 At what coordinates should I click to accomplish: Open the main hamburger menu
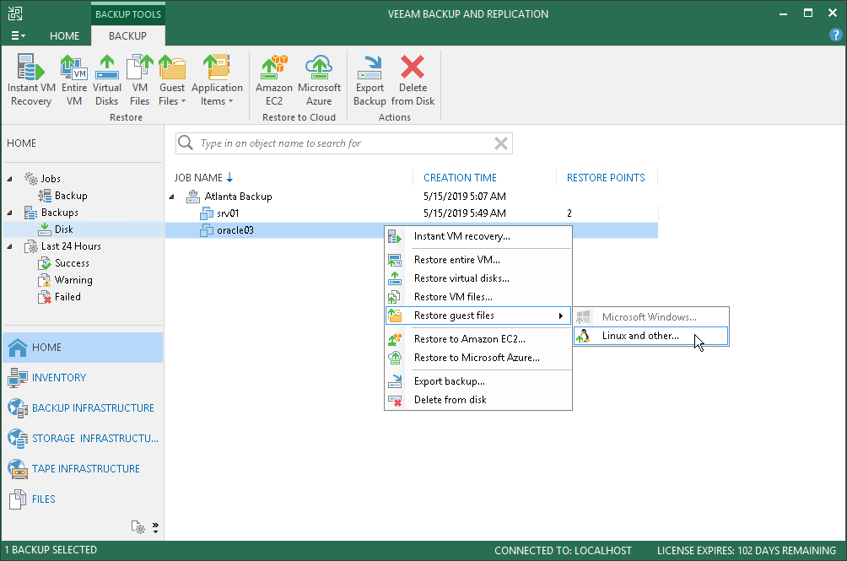tap(18, 35)
